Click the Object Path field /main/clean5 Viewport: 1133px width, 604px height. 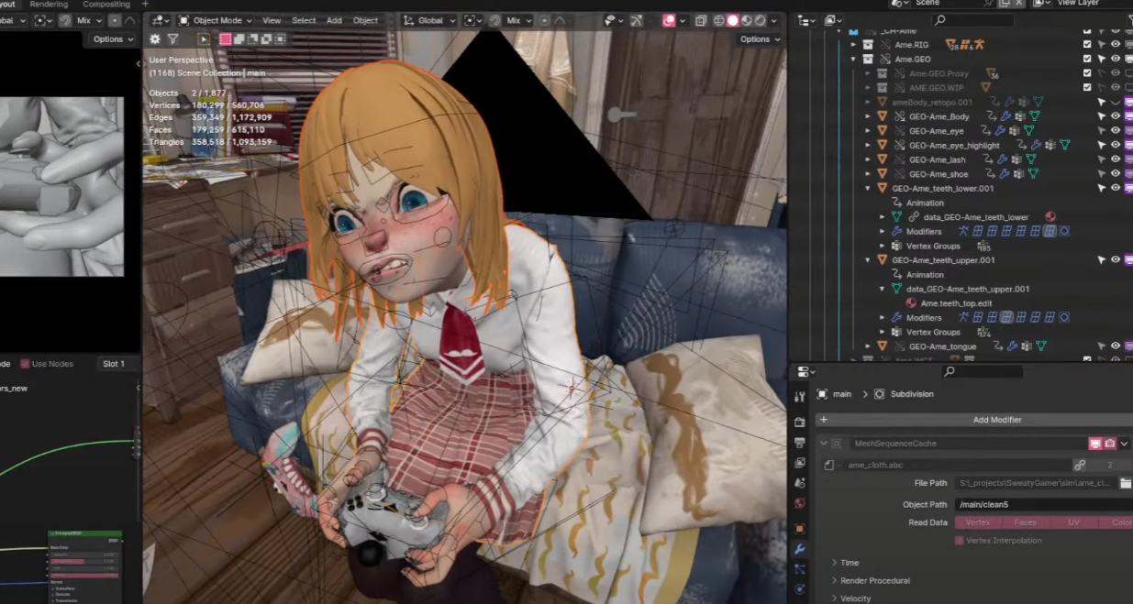pyautogui.click(x=1043, y=504)
